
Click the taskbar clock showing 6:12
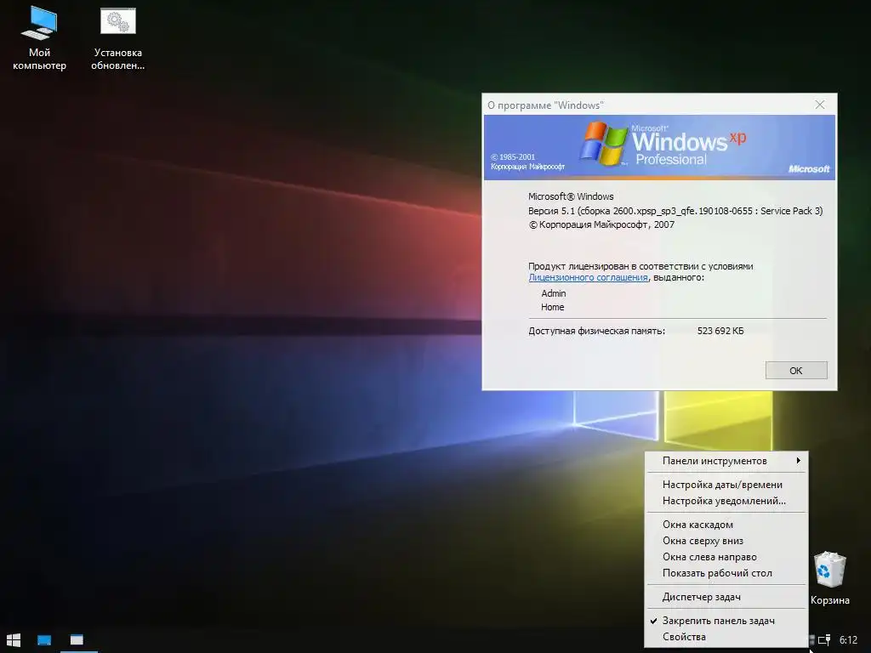848,640
